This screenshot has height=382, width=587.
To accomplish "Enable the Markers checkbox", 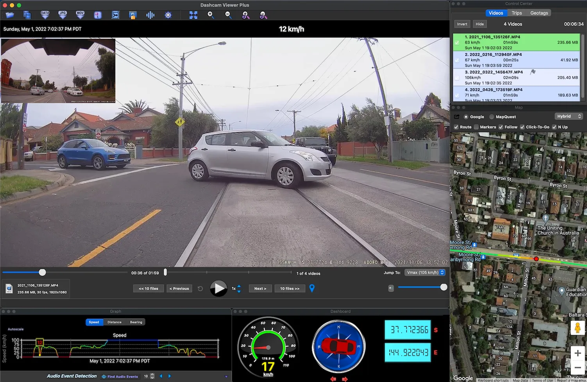I will 476,127.
